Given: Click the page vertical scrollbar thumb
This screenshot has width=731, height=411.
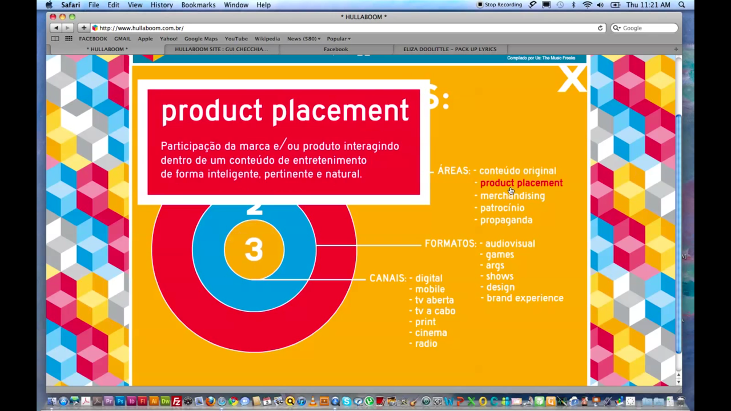Looking at the screenshot, I should pos(678,232).
